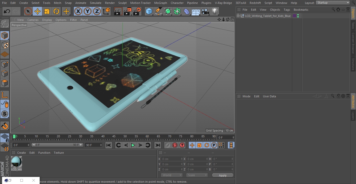Select the LCD_Wr material thumbnail
The width and height of the screenshot is (356, 184).
16,163
